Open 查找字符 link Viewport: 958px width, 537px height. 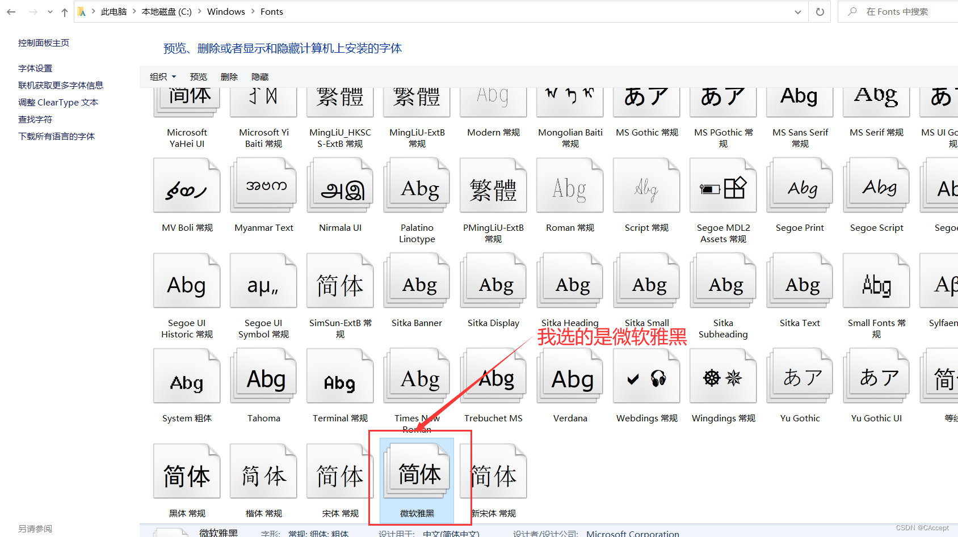[35, 120]
